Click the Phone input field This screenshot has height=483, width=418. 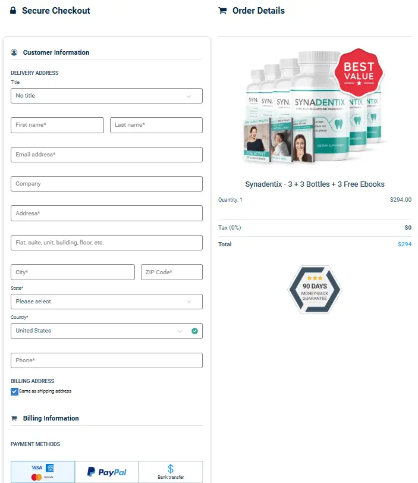[x=106, y=360]
